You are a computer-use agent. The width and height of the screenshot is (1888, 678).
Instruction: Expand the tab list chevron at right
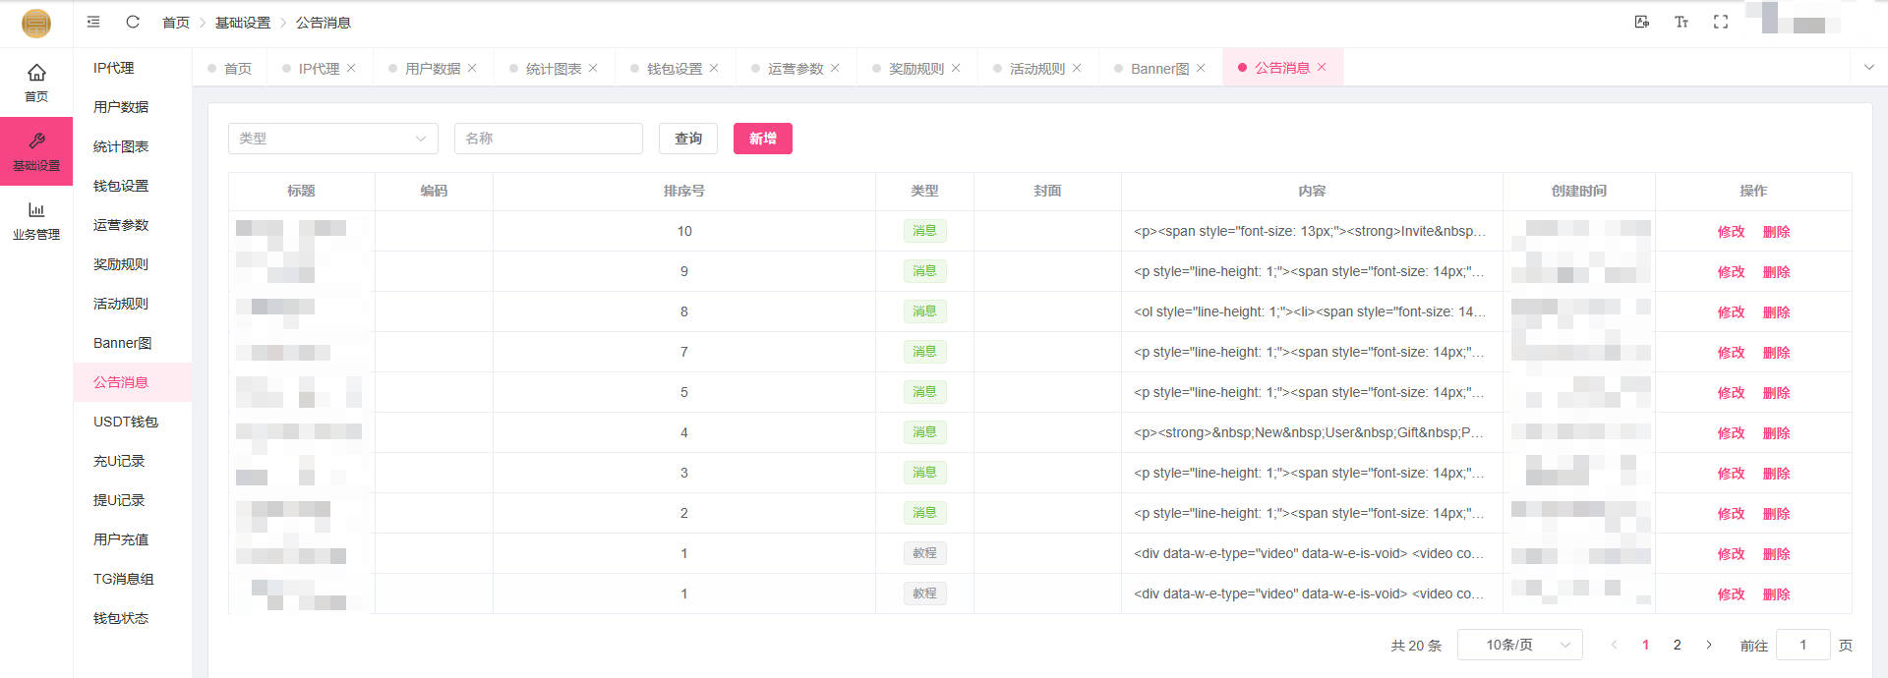coord(1868,68)
